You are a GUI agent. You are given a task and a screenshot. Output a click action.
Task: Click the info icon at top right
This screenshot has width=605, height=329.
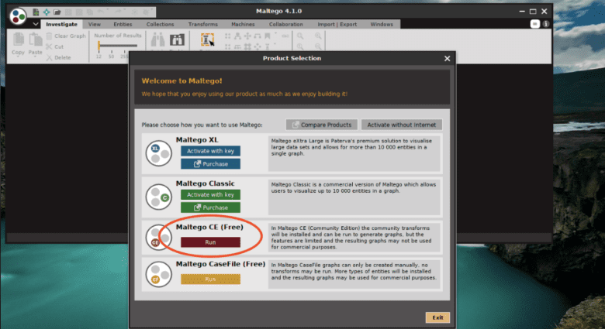pyautogui.click(x=546, y=24)
